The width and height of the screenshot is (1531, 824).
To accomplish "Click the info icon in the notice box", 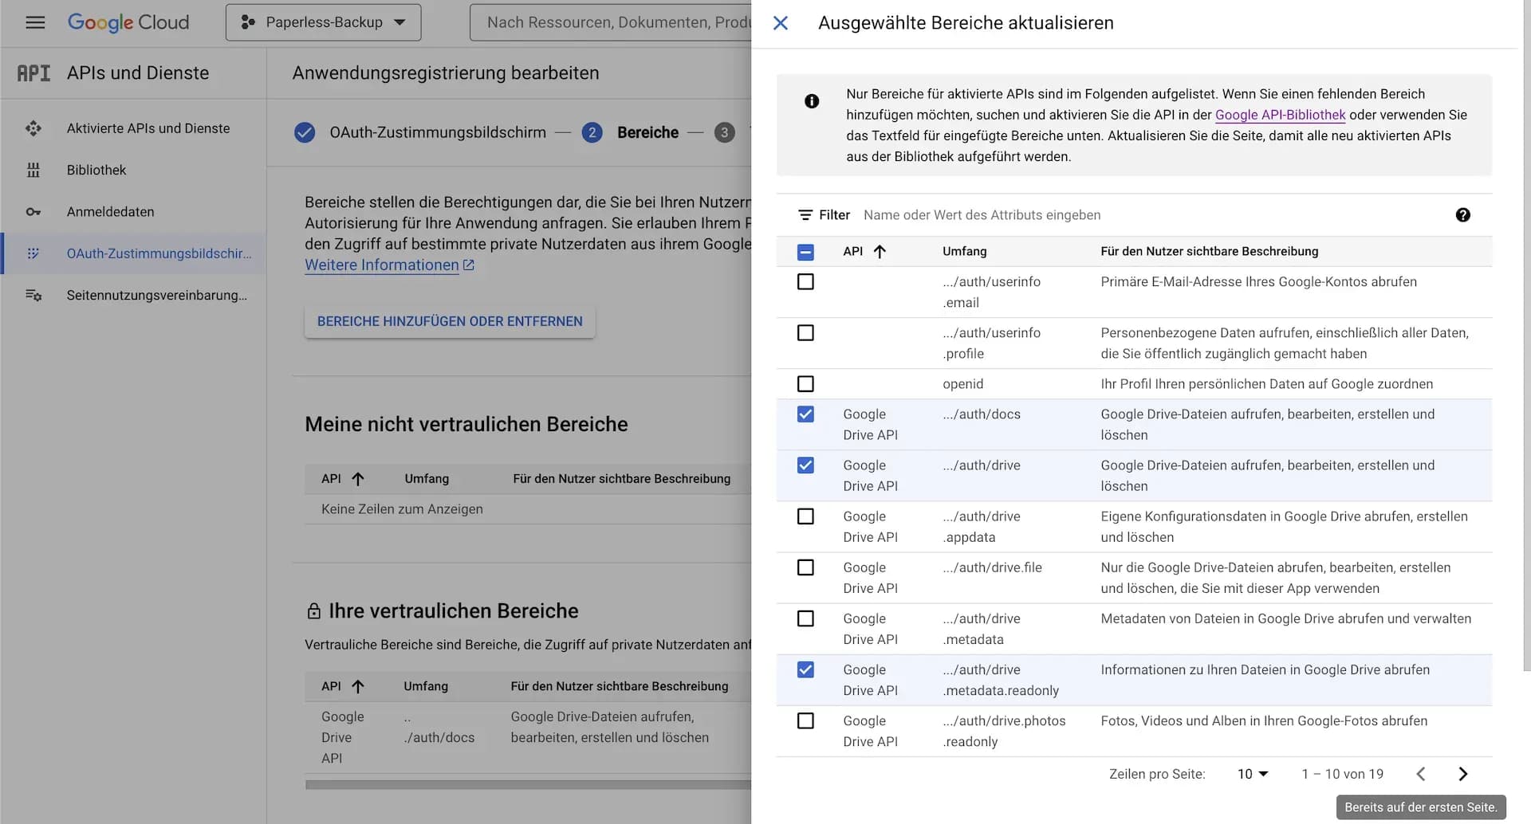I will 812,101.
